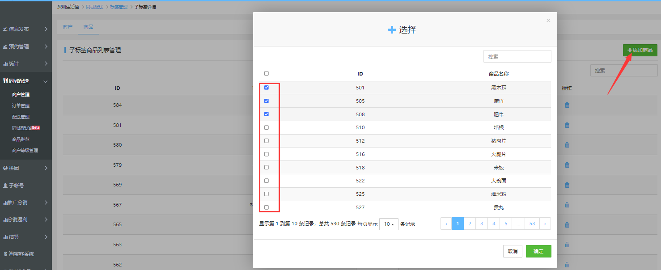
Task: Click the 取消 button in dialog
Action: pyautogui.click(x=513, y=251)
